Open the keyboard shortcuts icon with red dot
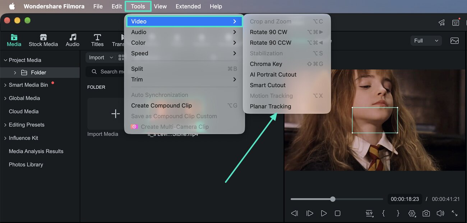 click(x=456, y=22)
